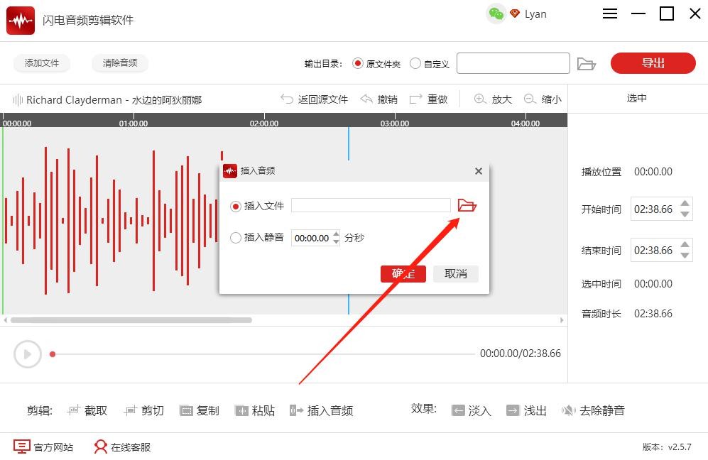Decrease the 结束时间 value with down arrow
This screenshot has width=708, height=460.
pyautogui.click(x=685, y=255)
